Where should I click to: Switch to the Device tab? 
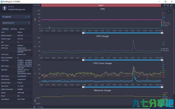point(5,29)
